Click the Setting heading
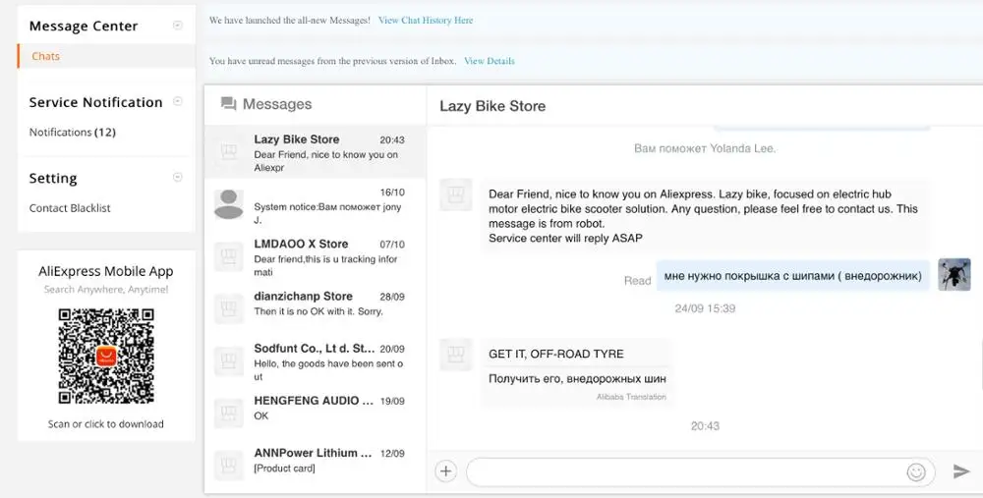This screenshot has width=983, height=498. click(53, 179)
